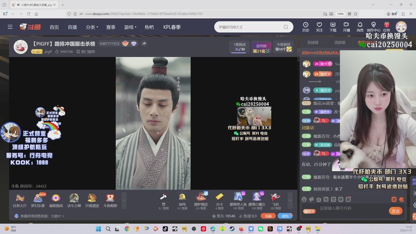Send the 飞机 gift
This screenshot has height=234, width=416.
276,201
